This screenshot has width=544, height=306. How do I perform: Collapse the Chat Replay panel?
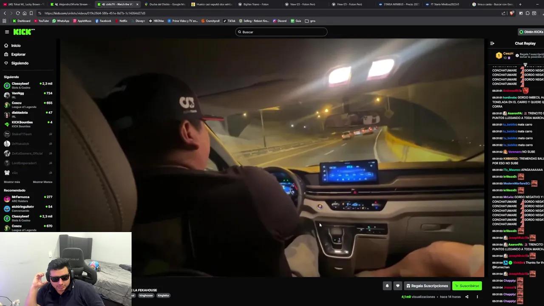[492, 43]
